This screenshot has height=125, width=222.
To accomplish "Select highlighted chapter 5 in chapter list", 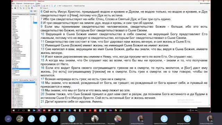I will click(35, 23).
